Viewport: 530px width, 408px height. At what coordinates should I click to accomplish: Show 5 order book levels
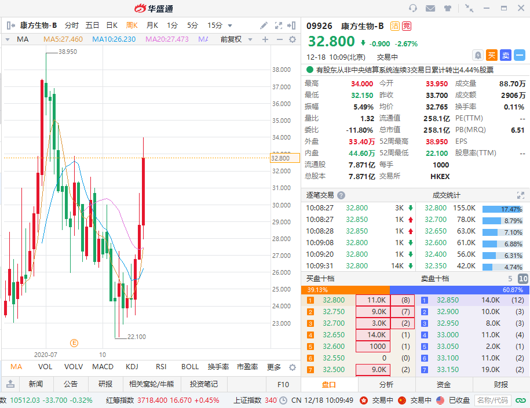510,279
